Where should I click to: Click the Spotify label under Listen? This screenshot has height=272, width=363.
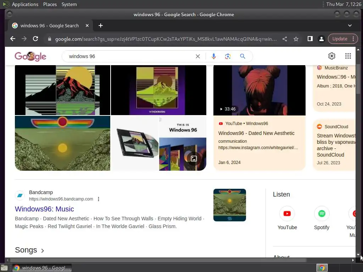click(x=322, y=228)
